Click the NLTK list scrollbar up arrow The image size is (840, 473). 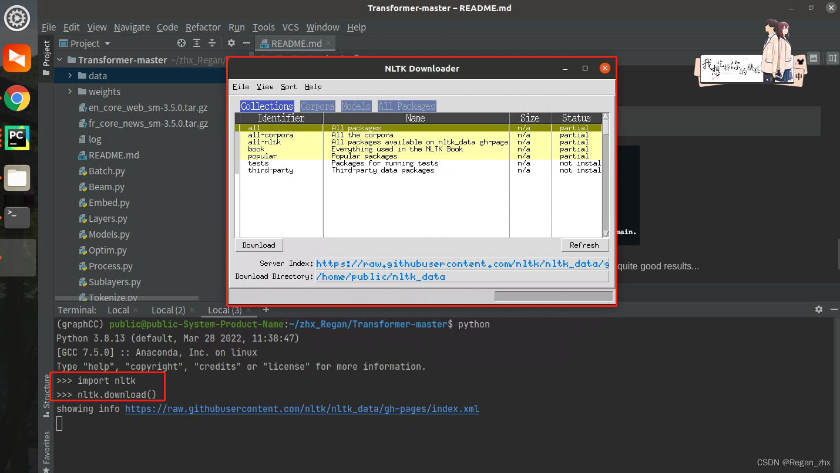pos(606,116)
